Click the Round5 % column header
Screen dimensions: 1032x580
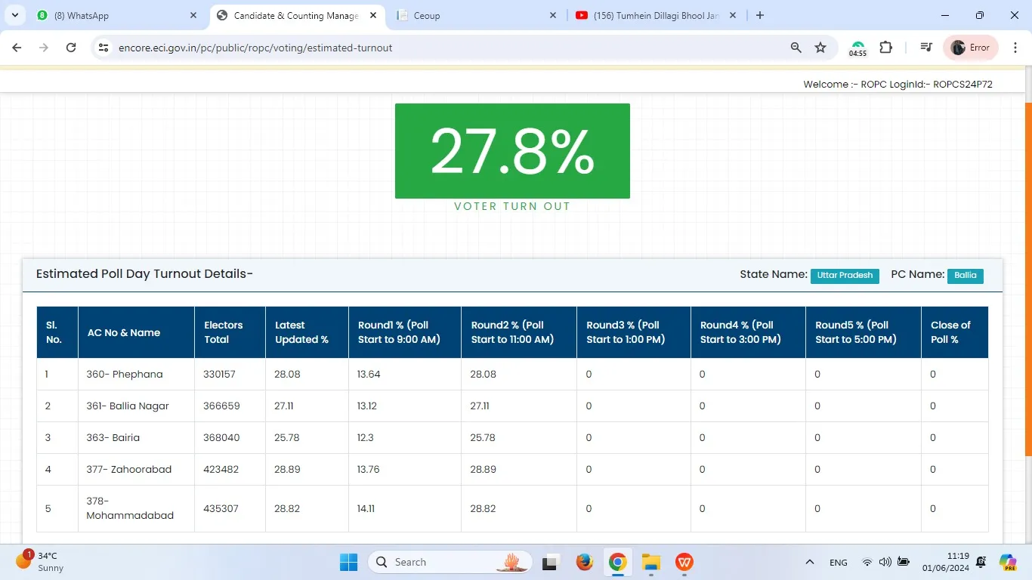coord(863,332)
